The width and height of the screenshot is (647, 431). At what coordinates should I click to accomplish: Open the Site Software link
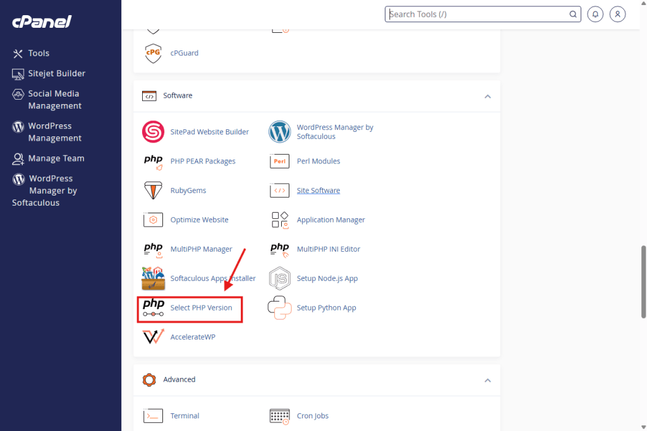(318, 191)
